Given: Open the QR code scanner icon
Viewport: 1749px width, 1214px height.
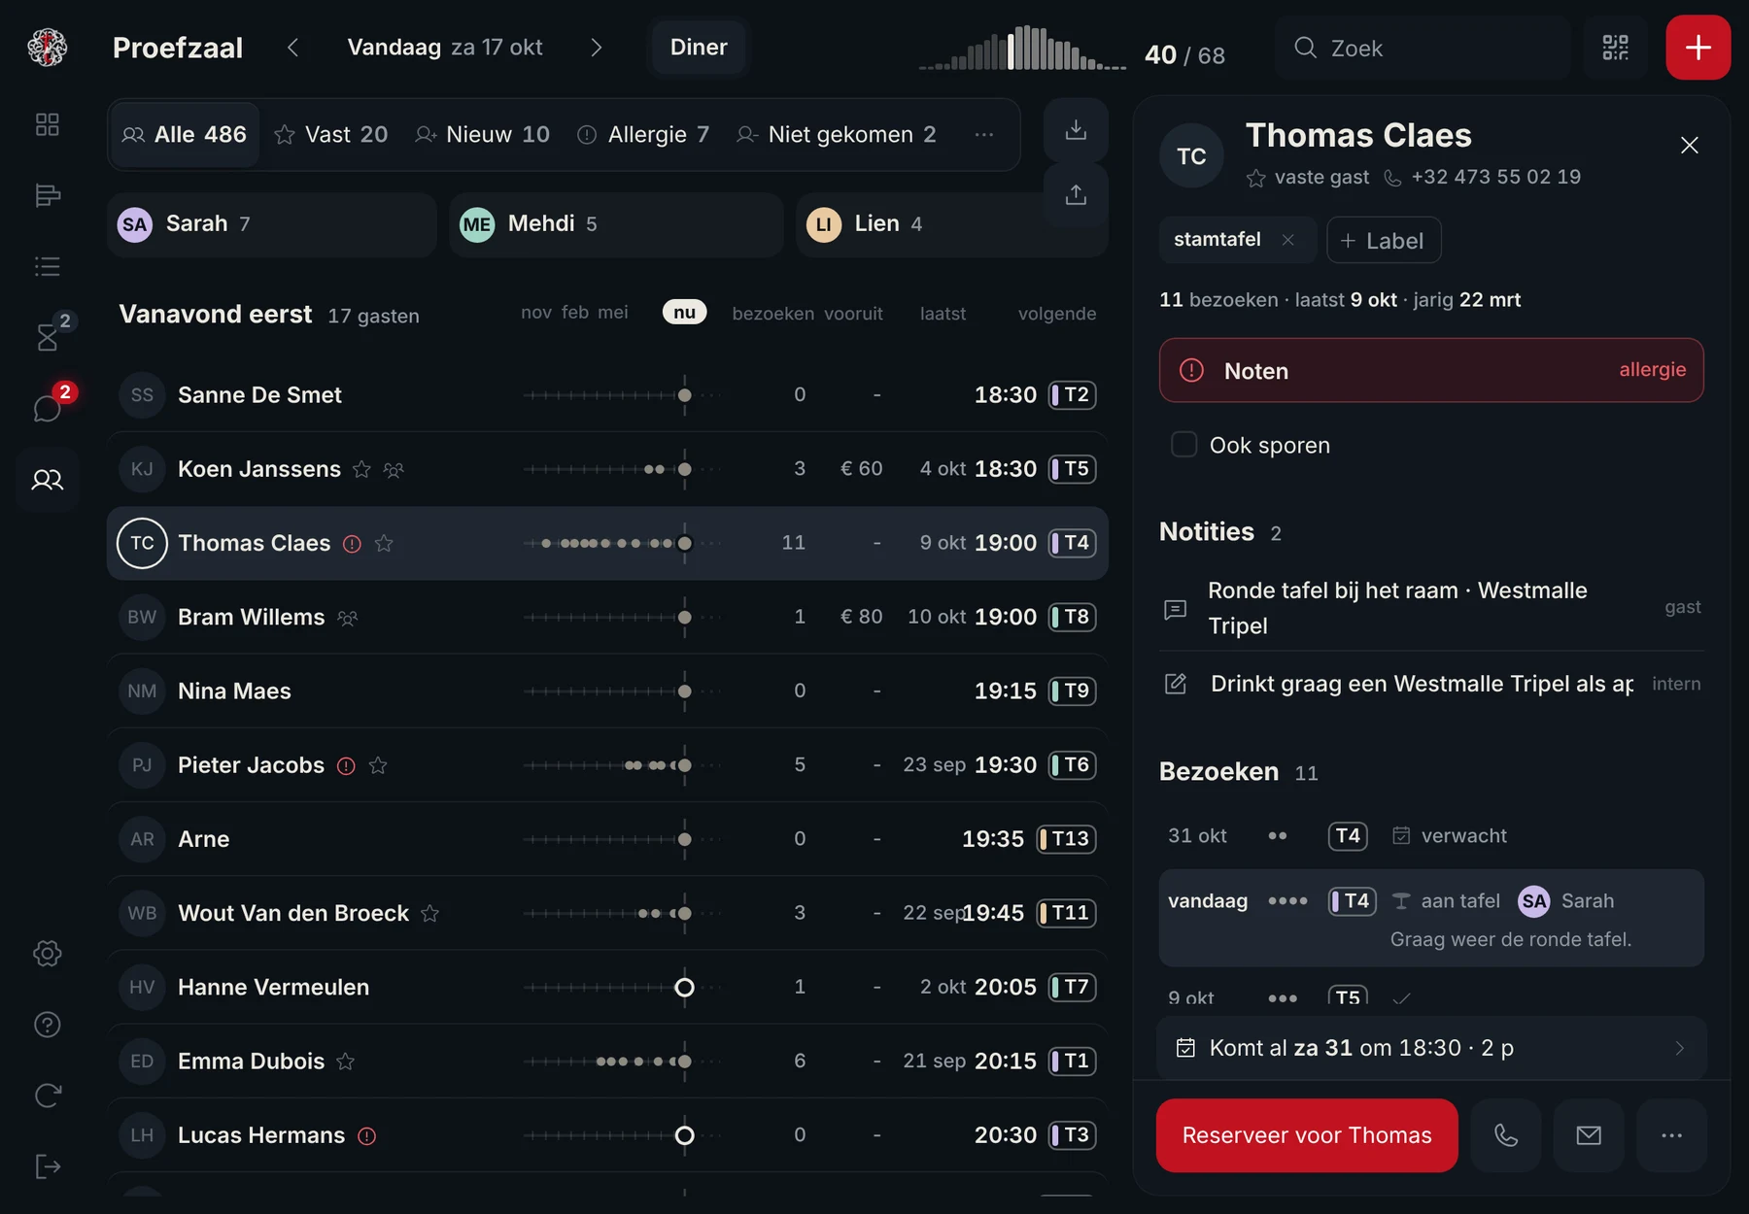Looking at the screenshot, I should click(x=1615, y=48).
